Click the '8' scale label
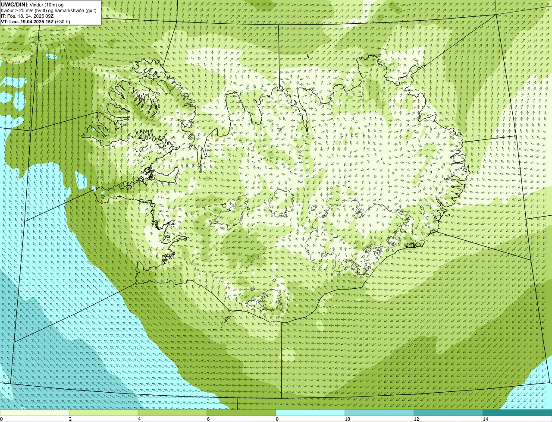 click(277, 419)
